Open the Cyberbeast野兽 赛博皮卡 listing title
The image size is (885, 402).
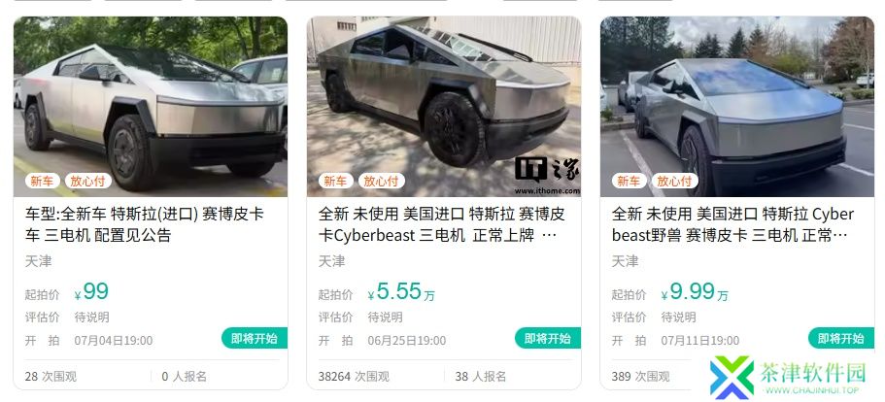[732, 224]
